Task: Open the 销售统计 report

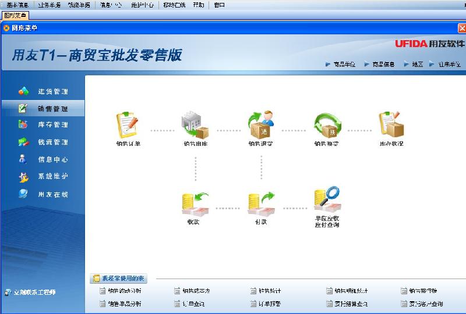Action: pos(269,291)
